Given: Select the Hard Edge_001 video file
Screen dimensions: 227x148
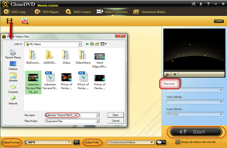Looking at the screenshot, I should tap(100, 60).
